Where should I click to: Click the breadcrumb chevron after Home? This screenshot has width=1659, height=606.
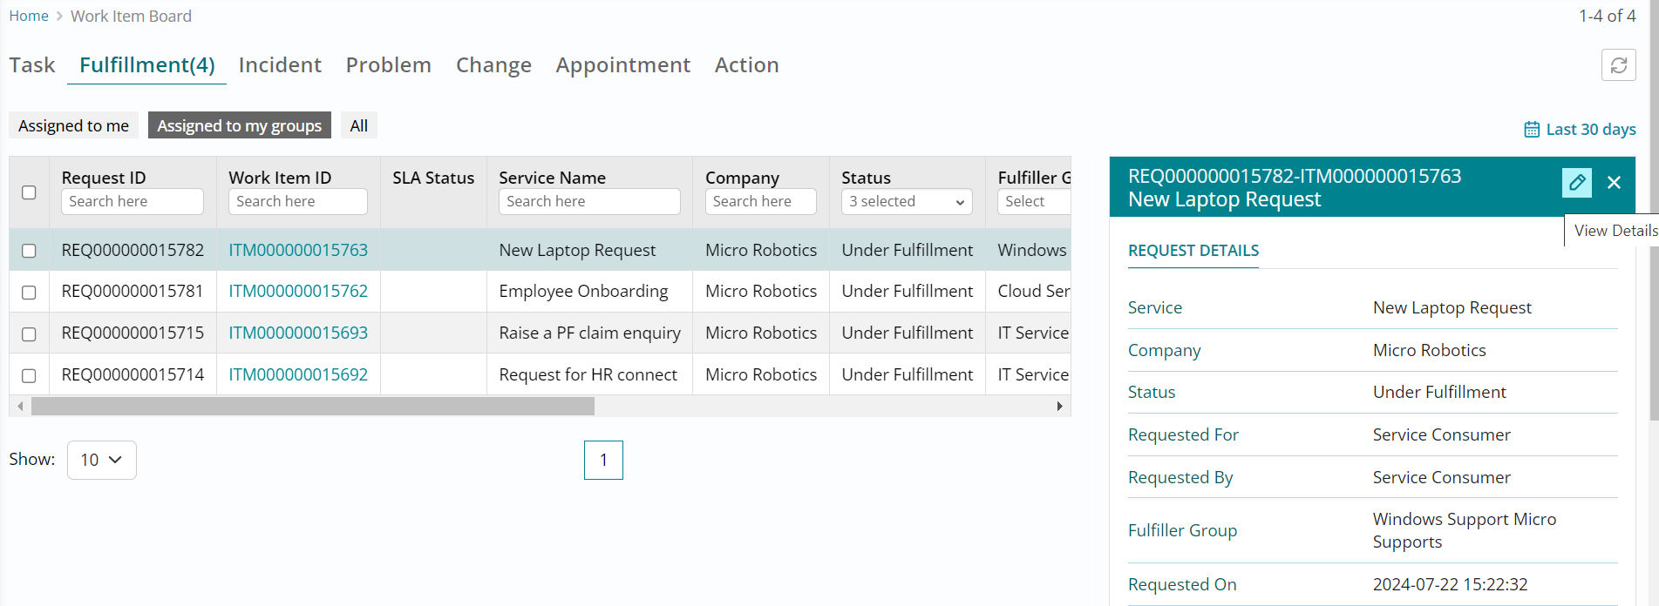59,17
